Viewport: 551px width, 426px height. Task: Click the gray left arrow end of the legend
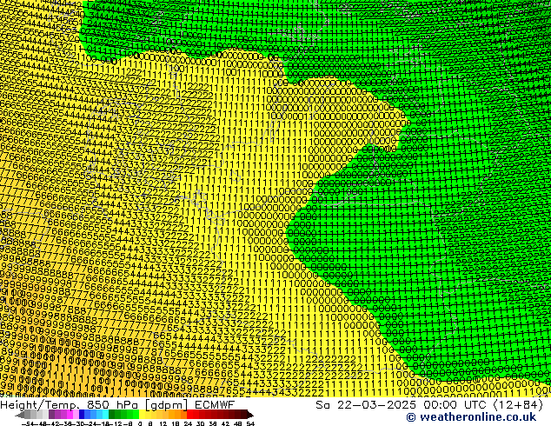click(x=20, y=415)
